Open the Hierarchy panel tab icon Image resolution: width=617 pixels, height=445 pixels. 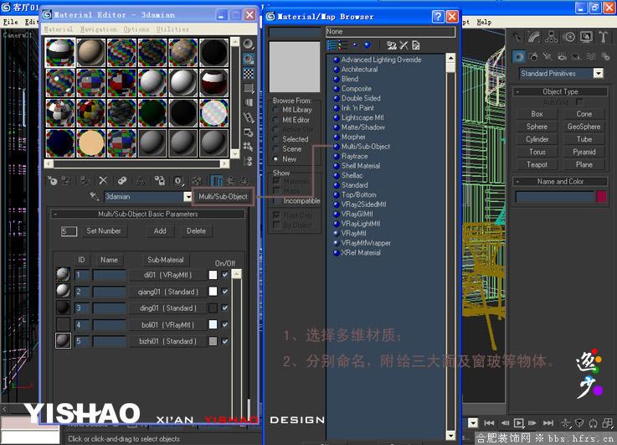tap(552, 38)
